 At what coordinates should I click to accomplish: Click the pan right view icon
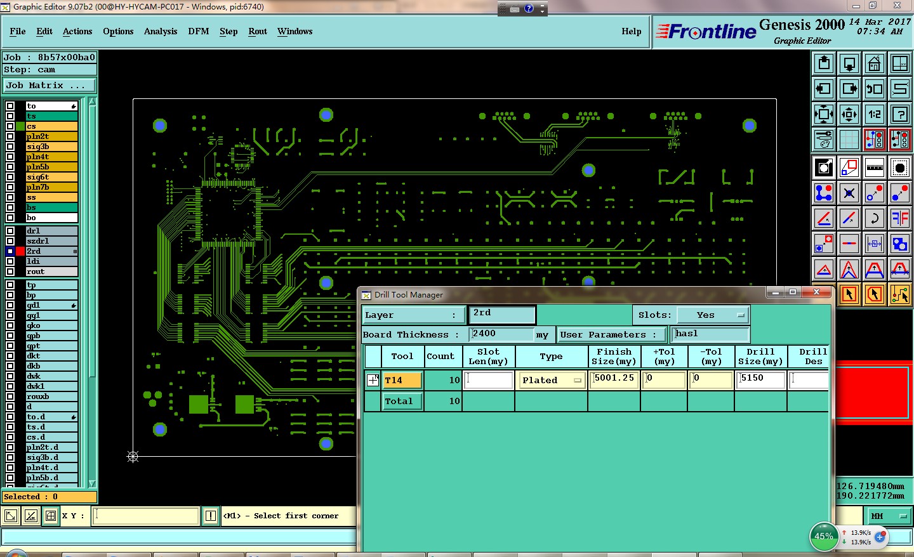849,89
